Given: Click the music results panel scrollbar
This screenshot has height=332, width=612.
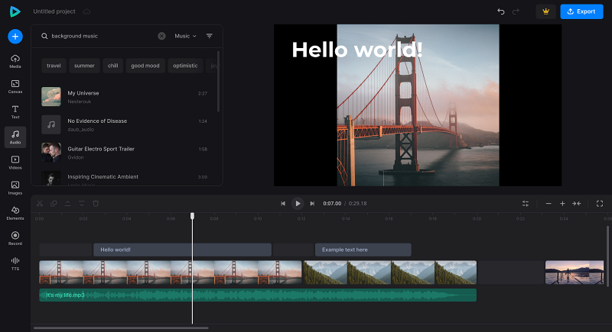Looking at the screenshot, I should click(218, 82).
